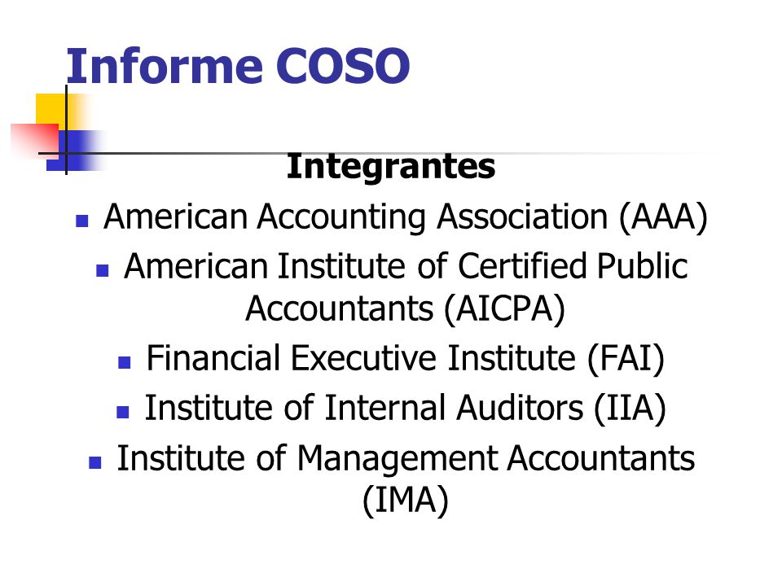
Task: Click the bullet before Financial Executive Institute
Action: tap(124, 362)
